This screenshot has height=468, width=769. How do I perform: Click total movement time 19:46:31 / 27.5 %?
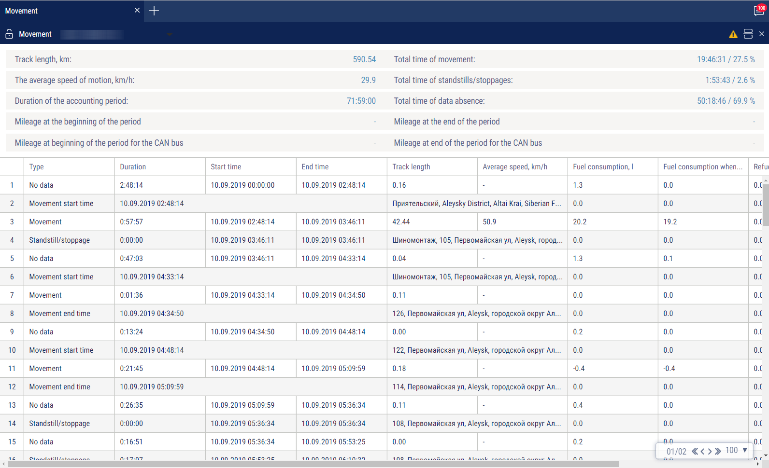point(726,59)
